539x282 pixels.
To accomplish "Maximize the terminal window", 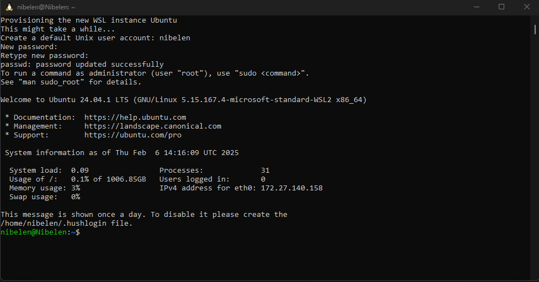I will pyautogui.click(x=501, y=7).
